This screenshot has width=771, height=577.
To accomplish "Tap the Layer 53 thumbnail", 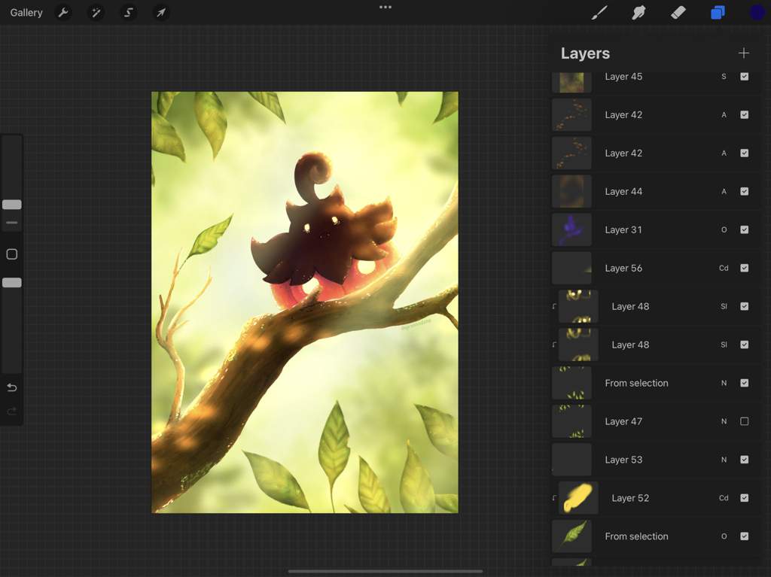I will [x=571, y=460].
